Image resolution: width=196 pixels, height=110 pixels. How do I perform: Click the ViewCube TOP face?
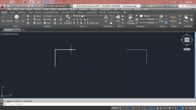click(x=187, y=40)
